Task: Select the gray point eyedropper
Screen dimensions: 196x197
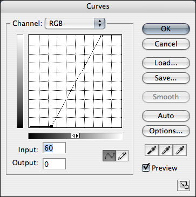Action: click(x=166, y=150)
